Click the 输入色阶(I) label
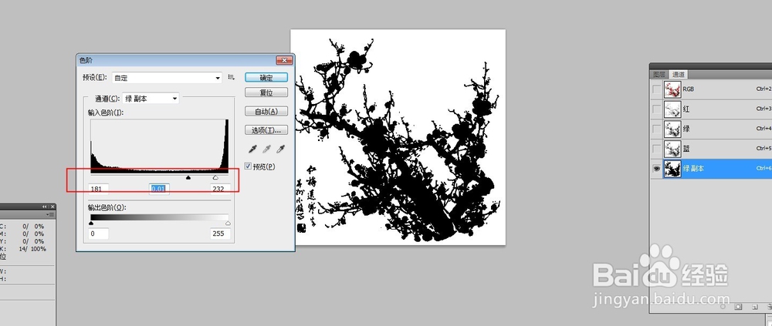 105,113
